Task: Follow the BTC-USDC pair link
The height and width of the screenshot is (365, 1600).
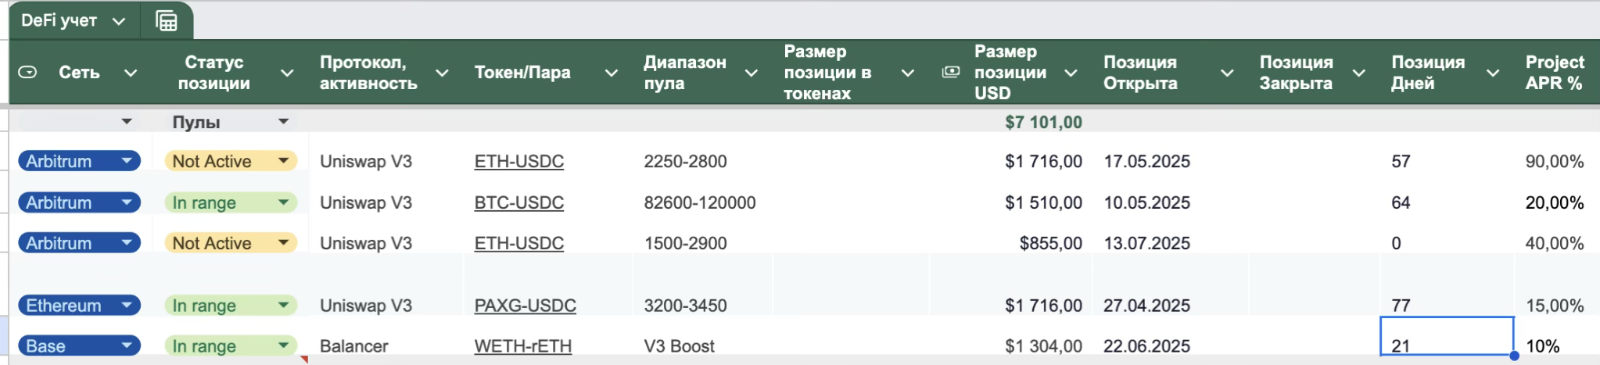Action: point(518,202)
